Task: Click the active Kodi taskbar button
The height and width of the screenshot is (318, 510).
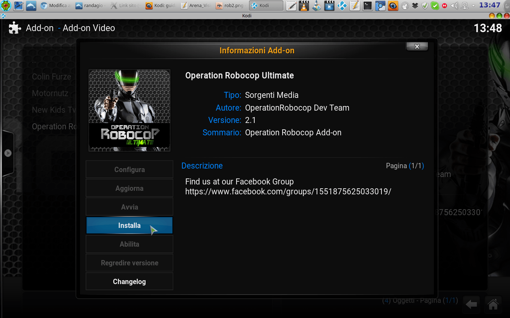Action: [266, 5]
